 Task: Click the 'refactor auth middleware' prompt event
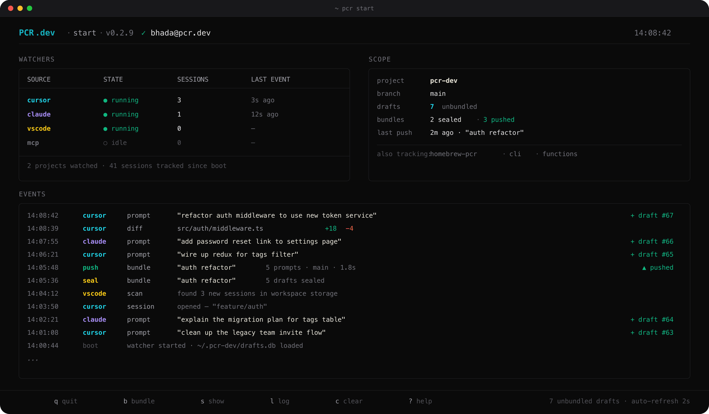coord(277,216)
